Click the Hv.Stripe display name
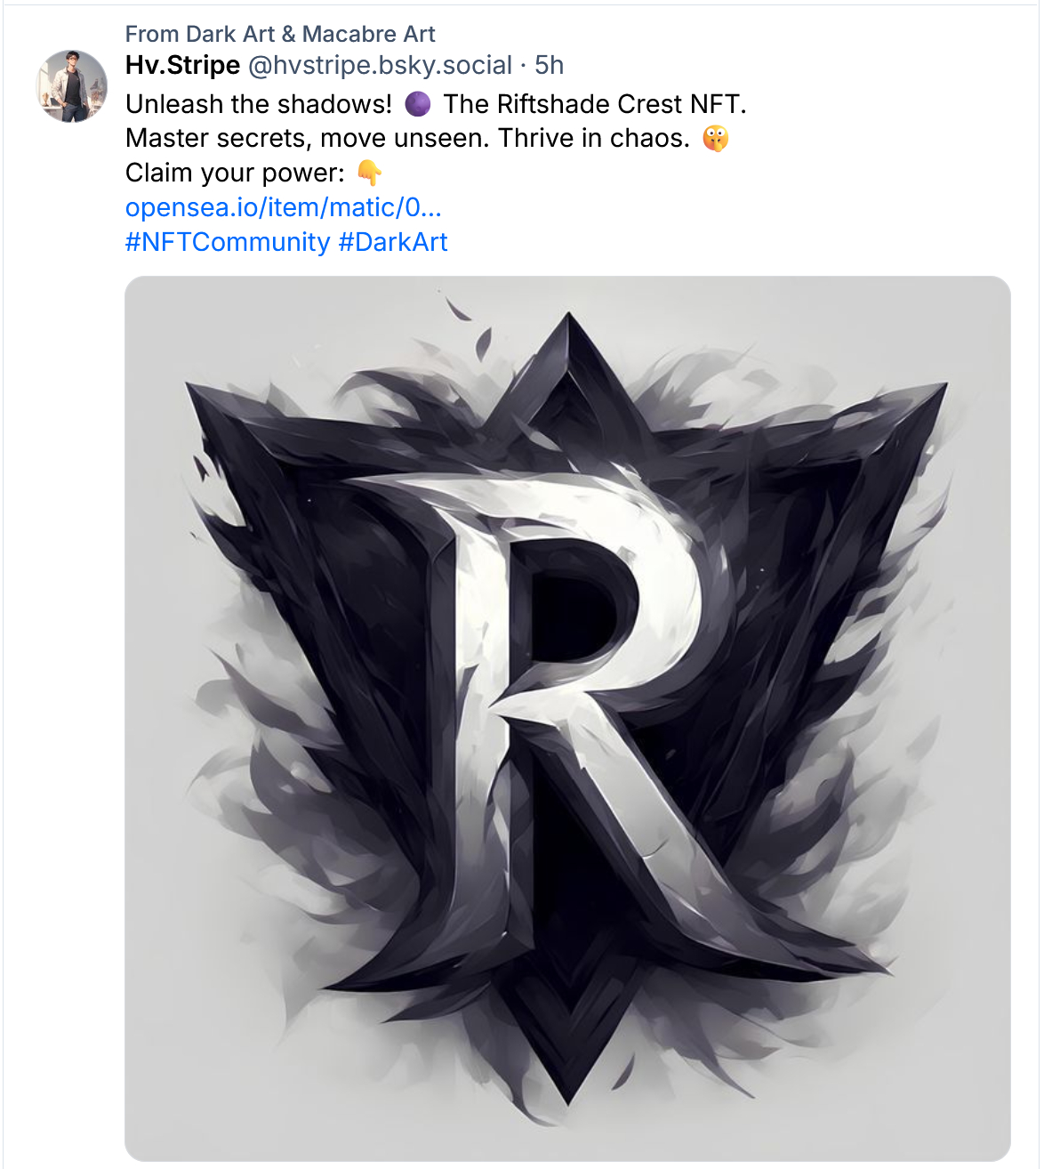 click(x=182, y=65)
